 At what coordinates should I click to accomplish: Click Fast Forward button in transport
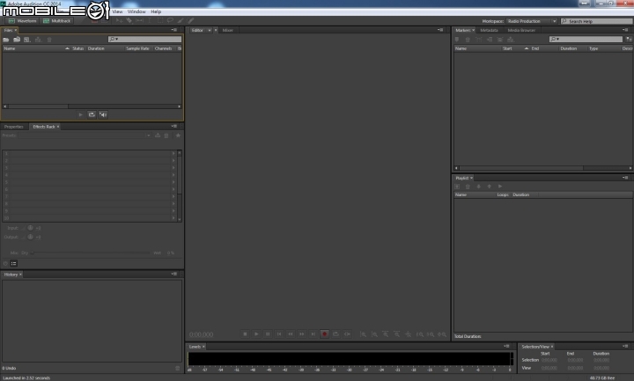[x=302, y=334]
